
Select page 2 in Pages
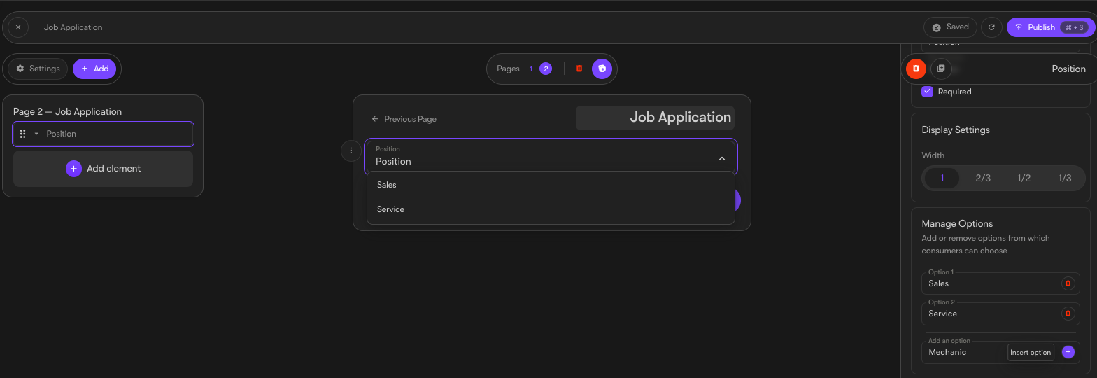coord(546,69)
